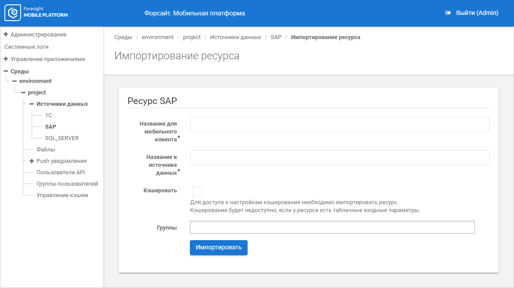
Task: Select the 1C data source
Action: 48,115
